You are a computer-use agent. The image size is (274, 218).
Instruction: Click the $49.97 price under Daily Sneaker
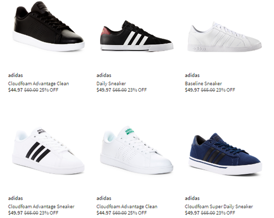[104, 90]
